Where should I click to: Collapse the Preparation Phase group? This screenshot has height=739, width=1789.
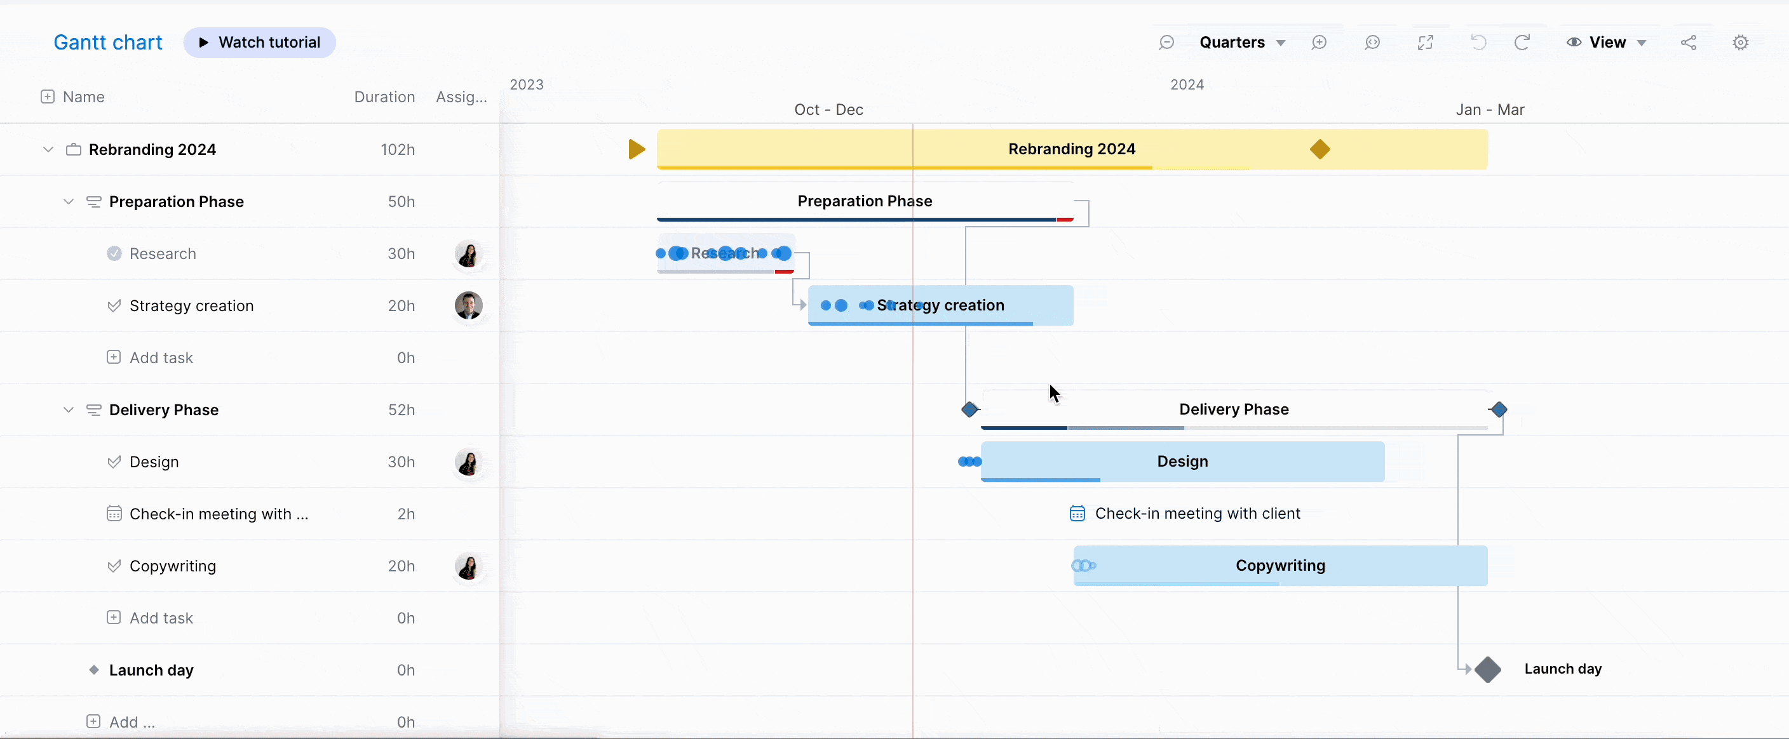[68, 201]
